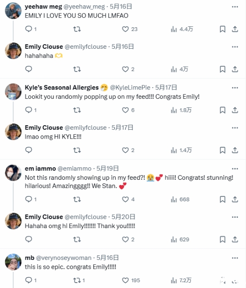Viewport: 246px width, 288px height.
Task: View analytics showing 629 views
Action: tap(180, 240)
